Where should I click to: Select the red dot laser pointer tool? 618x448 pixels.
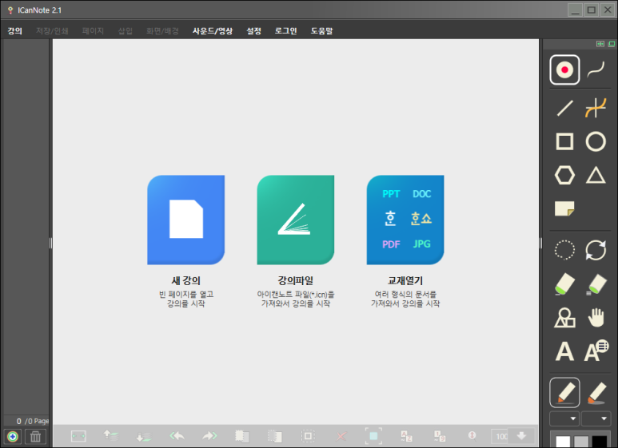[564, 69]
